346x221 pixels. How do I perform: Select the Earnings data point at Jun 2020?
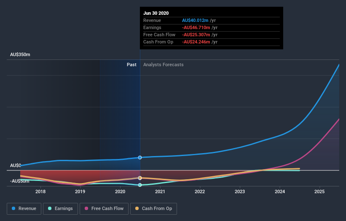tap(140, 185)
